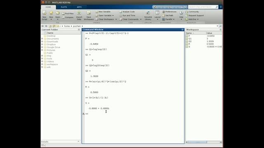The image size is (264, 148).
Task: Click Analyze Code
Action: [x=127, y=12]
